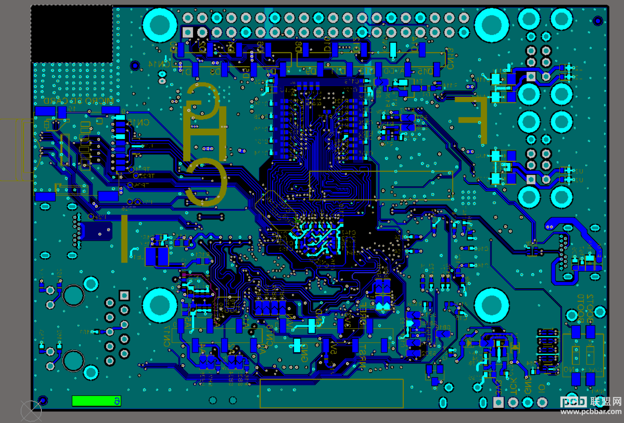The height and width of the screenshot is (423, 624).
Task: Click the IO pad of the bottom header
Action: (542, 402)
